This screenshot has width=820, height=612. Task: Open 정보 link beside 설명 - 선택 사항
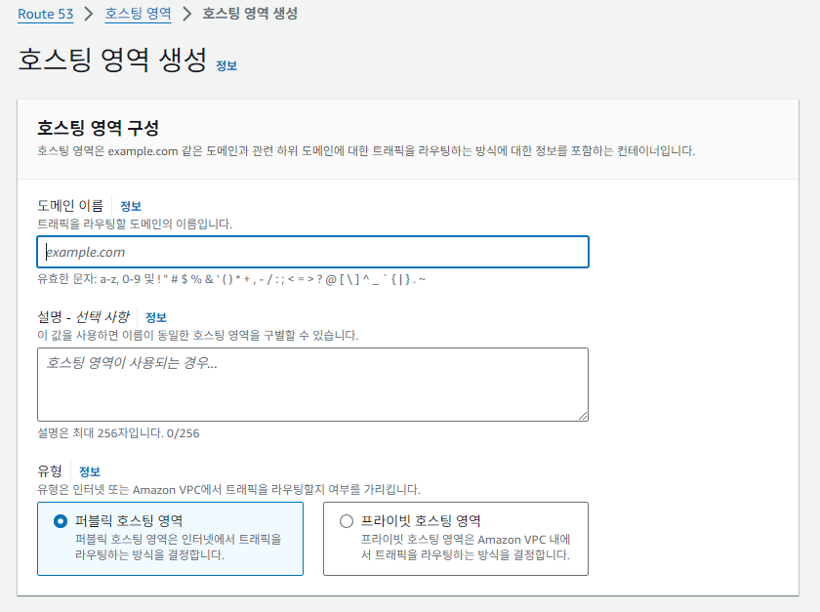coord(156,317)
